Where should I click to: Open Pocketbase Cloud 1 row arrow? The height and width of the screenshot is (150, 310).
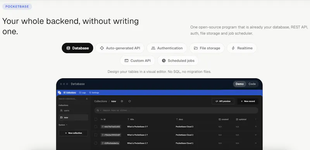256,143
